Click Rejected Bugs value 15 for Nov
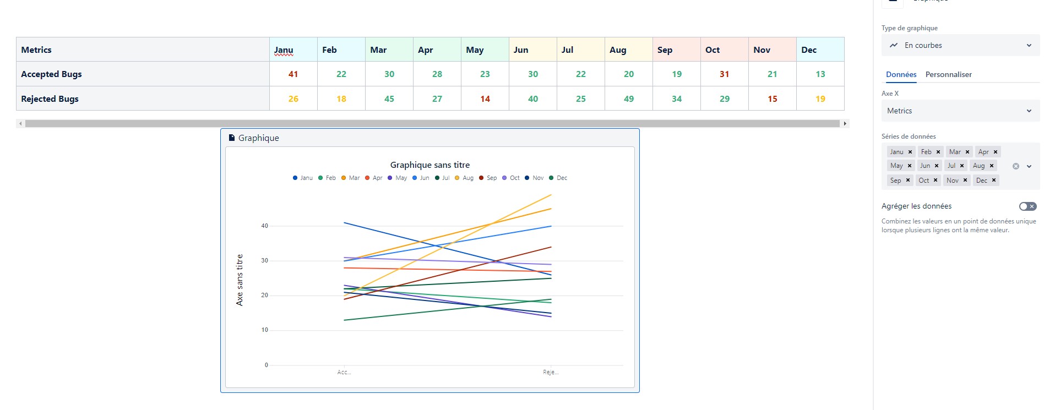 (773, 99)
